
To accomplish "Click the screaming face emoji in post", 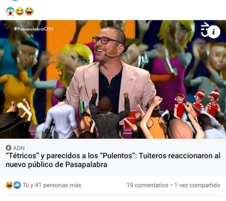I will click(10, 11).
